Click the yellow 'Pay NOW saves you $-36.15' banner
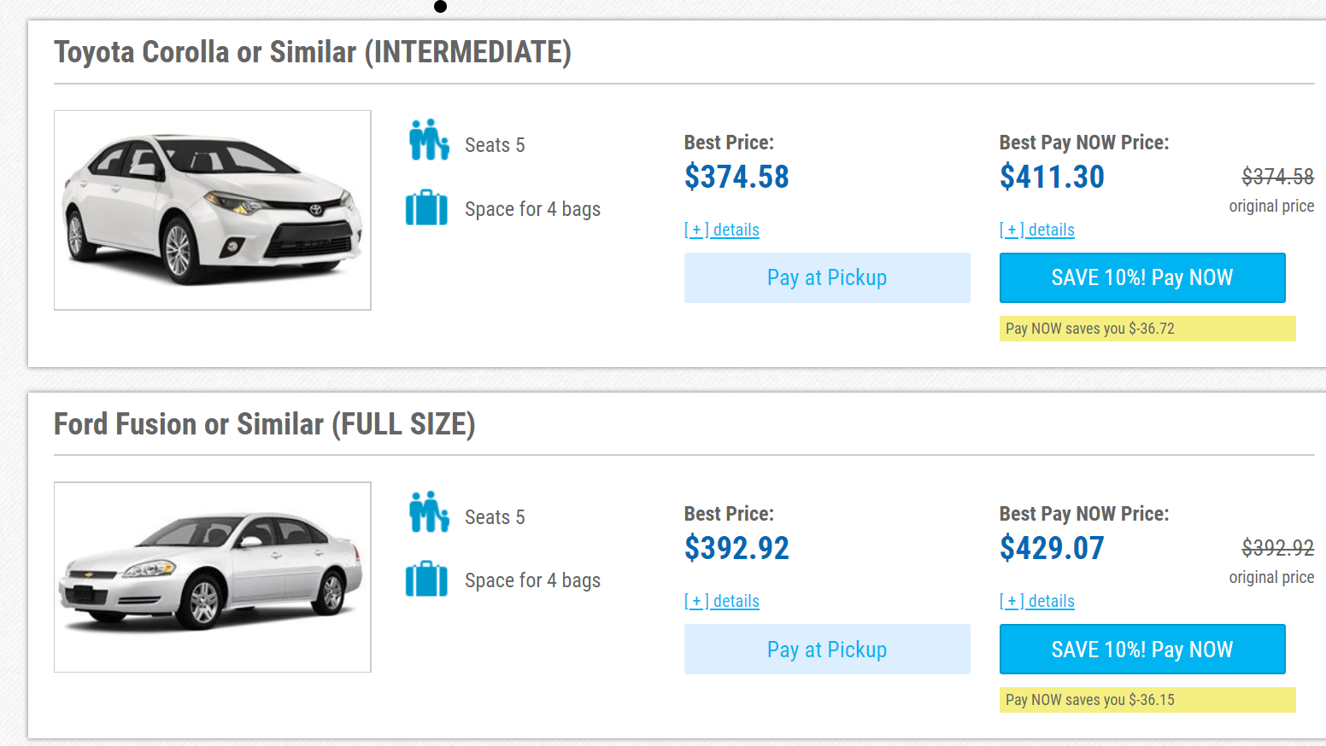The width and height of the screenshot is (1326, 746). (1147, 700)
